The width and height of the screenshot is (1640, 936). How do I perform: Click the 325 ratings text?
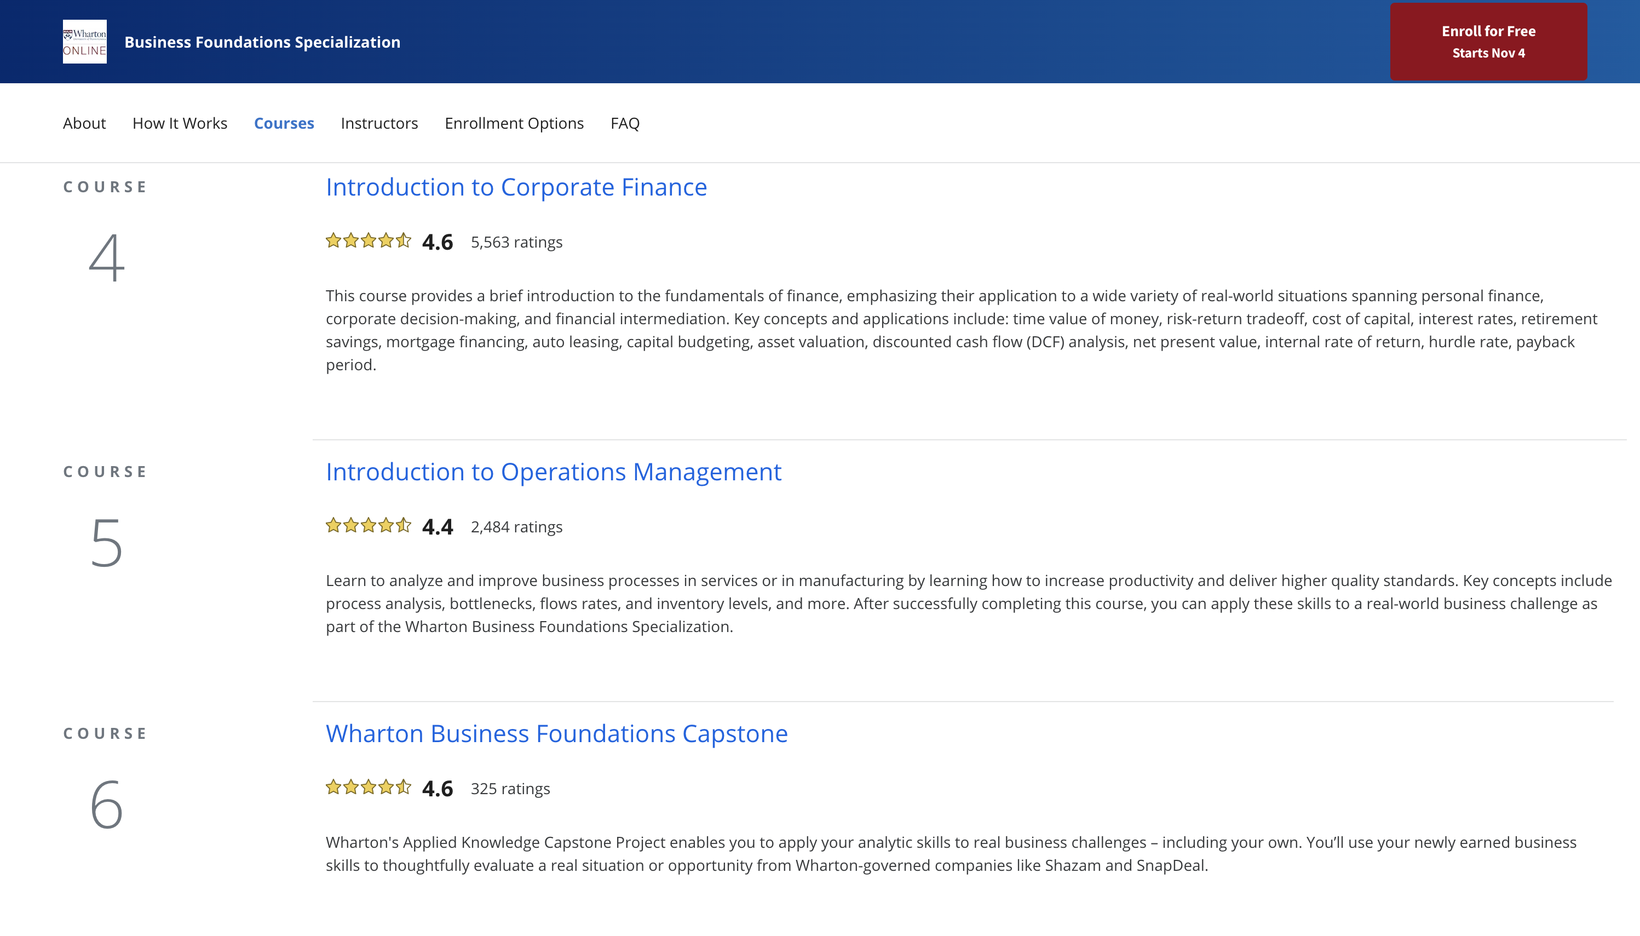(510, 789)
